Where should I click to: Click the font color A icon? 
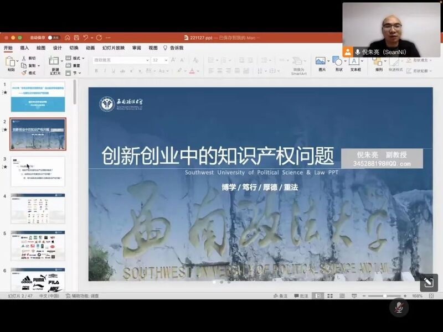(x=192, y=71)
